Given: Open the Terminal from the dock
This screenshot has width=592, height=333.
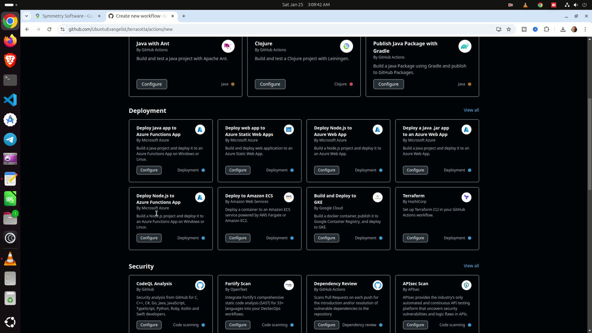Looking at the screenshot, I should pos(10,80).
